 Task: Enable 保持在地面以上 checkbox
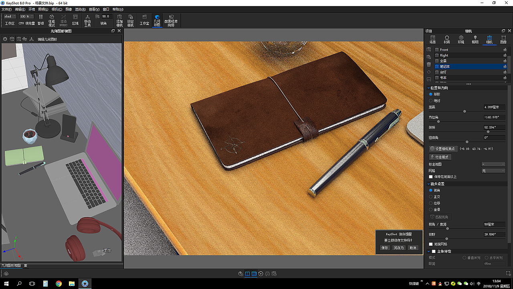point(431,177)
